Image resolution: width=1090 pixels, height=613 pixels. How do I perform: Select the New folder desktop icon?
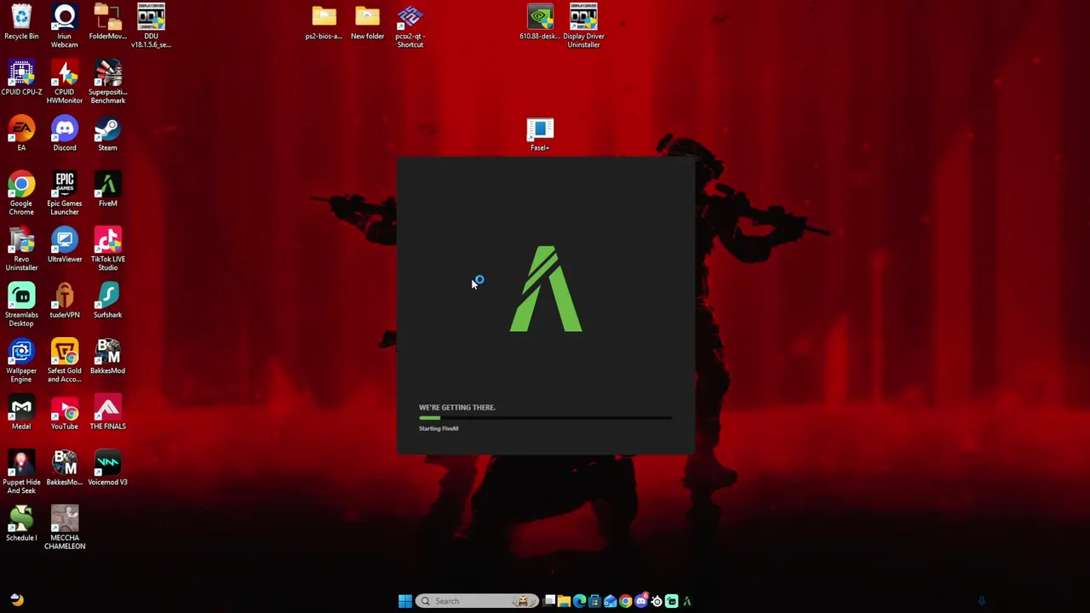coord(367,22)
